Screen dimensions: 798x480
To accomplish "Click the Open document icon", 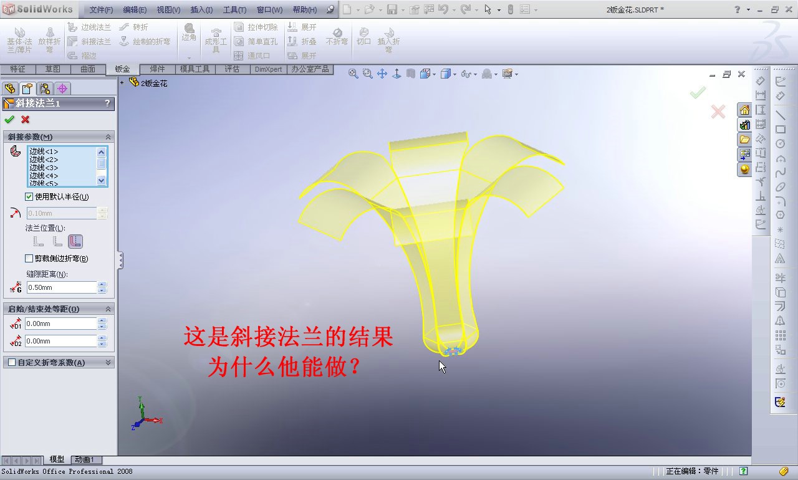I will (x=370, y=10).
